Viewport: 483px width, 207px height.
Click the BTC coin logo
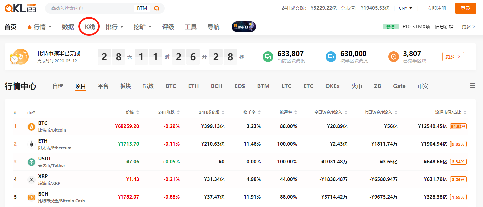click(x=32, y=127)
